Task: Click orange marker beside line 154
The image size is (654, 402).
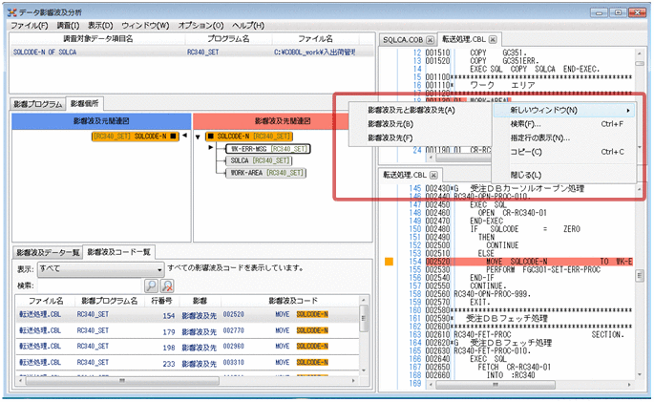Action: tap(389, 262)
